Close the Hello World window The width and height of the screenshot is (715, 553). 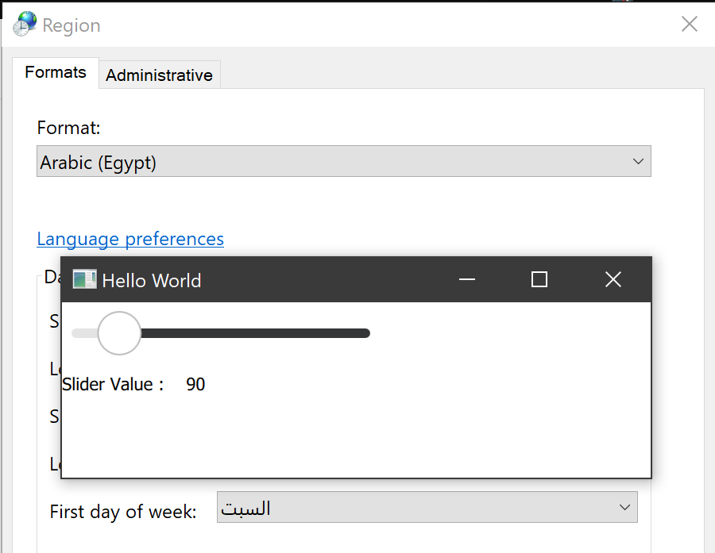[613, 279]
